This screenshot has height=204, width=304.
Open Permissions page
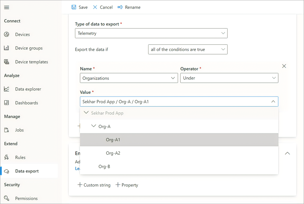tap(26, 198)
